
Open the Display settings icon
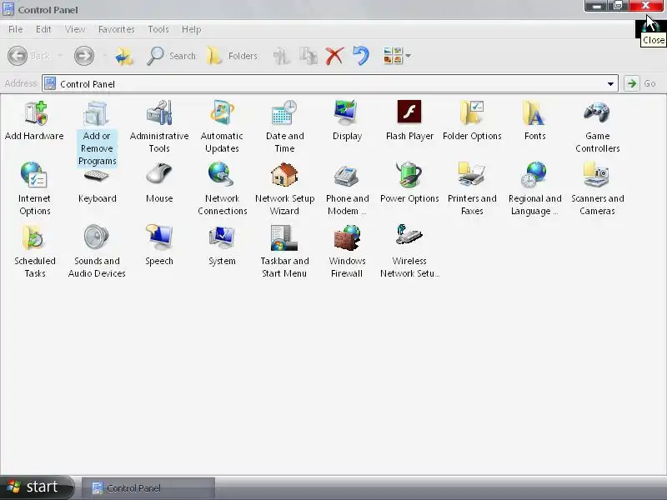click(x=347, y=121)
